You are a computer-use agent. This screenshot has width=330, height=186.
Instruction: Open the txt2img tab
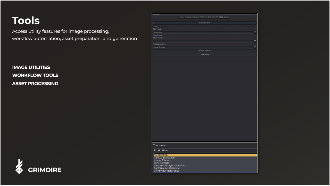(182, 17)
